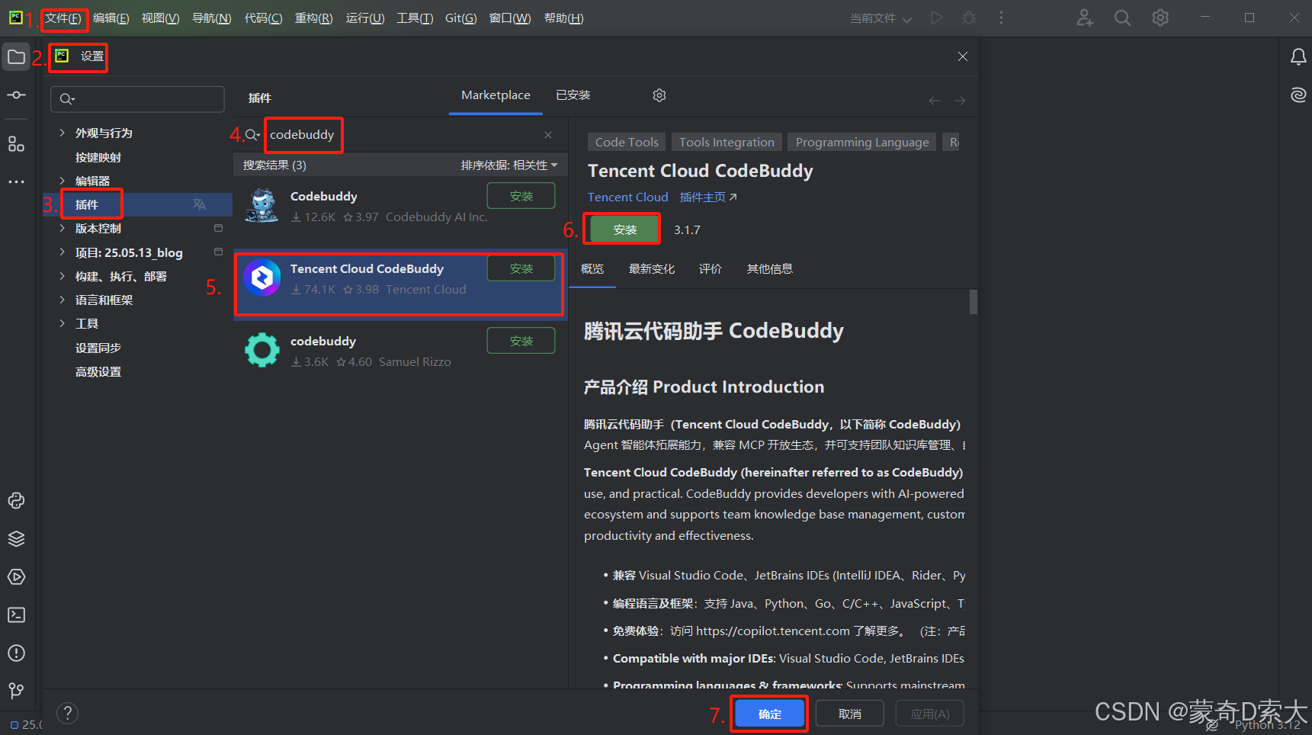Confirm with the 确定 button

tap(770, 714)
